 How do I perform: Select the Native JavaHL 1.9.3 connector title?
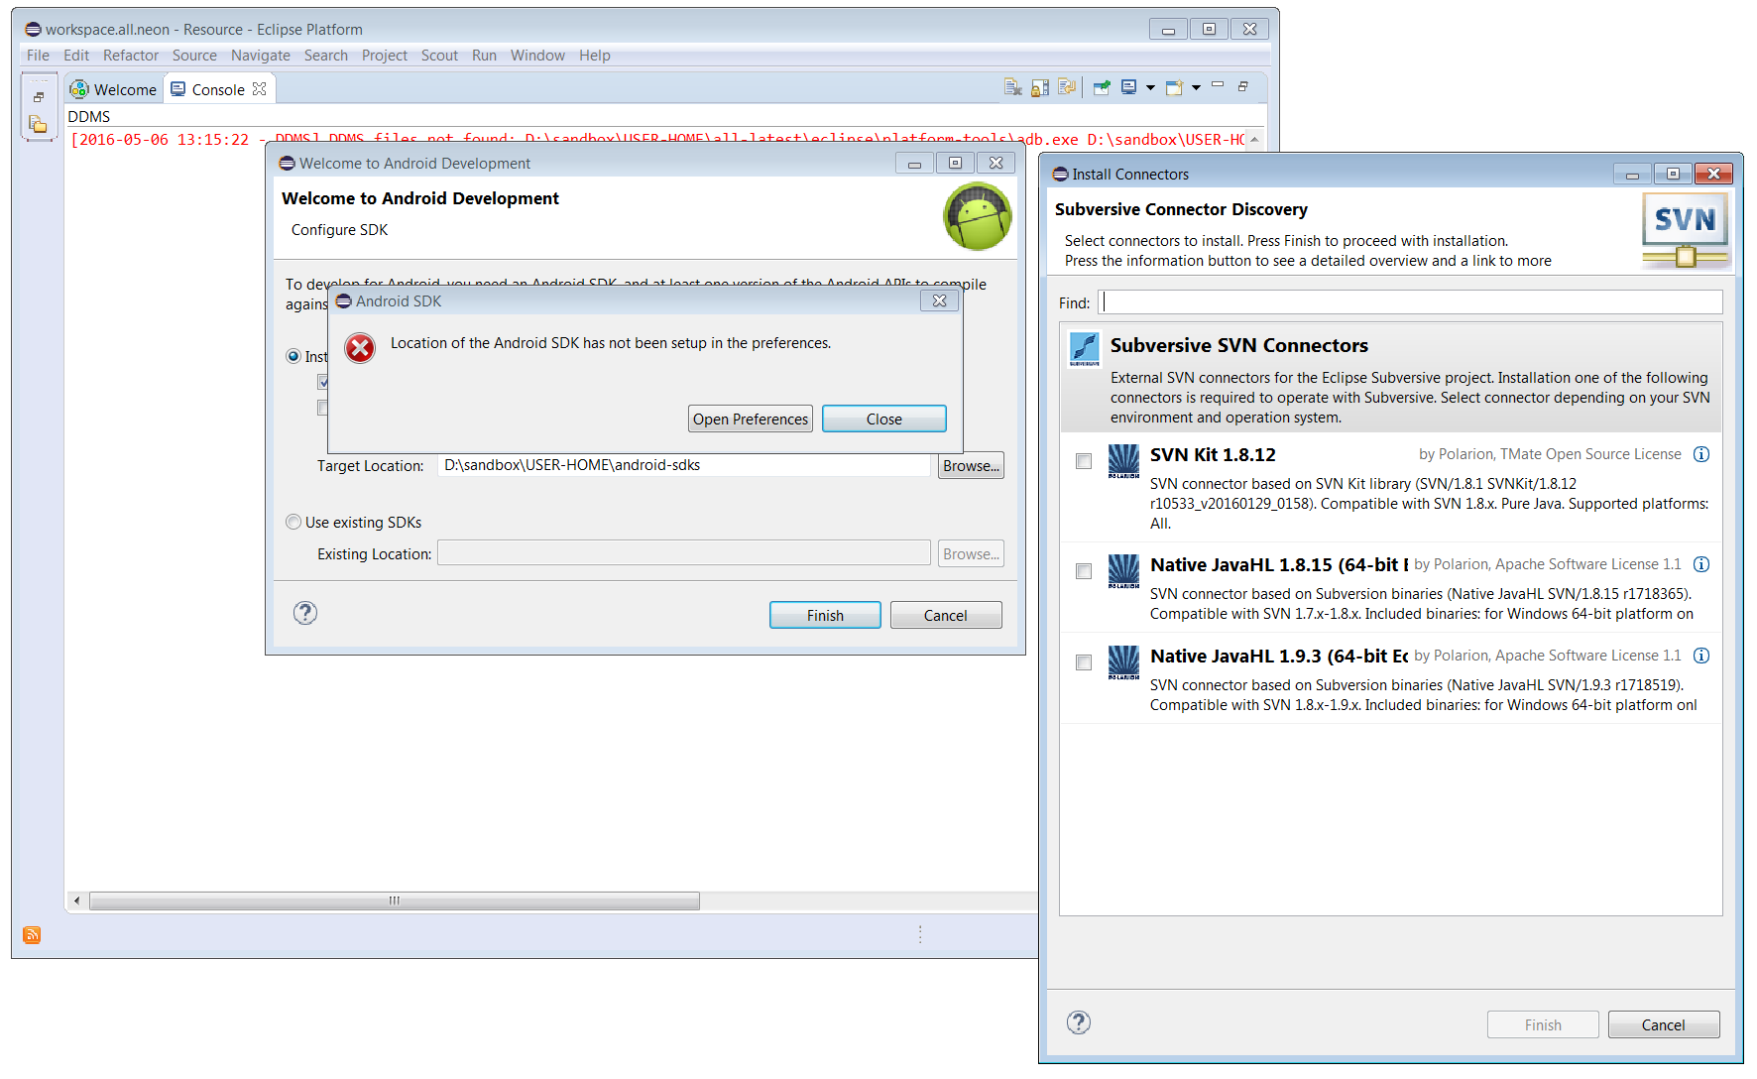(x=1279, y=656)
